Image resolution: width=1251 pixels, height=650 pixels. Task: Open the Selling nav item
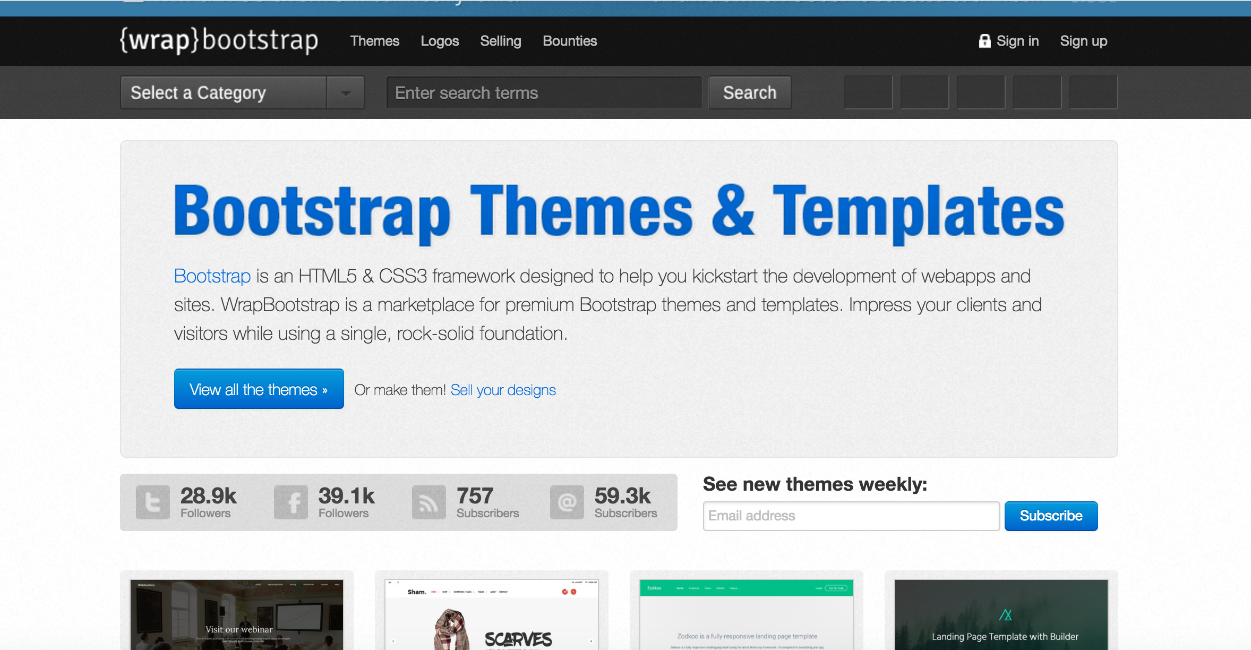500,41
